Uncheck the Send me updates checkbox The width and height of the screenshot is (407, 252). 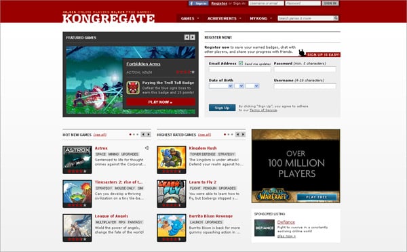[241, 63]
